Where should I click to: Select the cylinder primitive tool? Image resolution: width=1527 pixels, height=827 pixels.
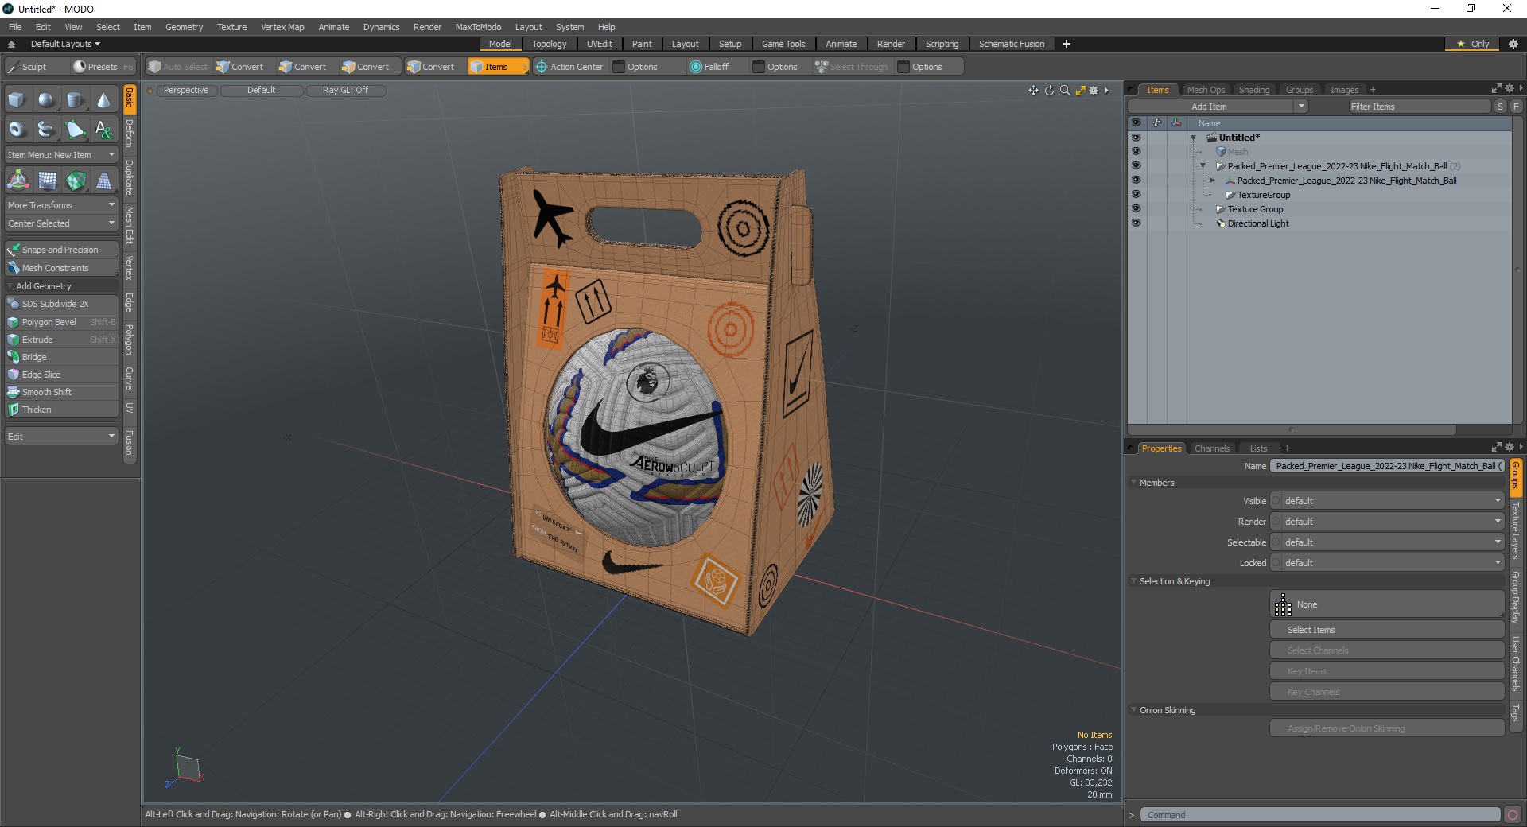point(75,100)
